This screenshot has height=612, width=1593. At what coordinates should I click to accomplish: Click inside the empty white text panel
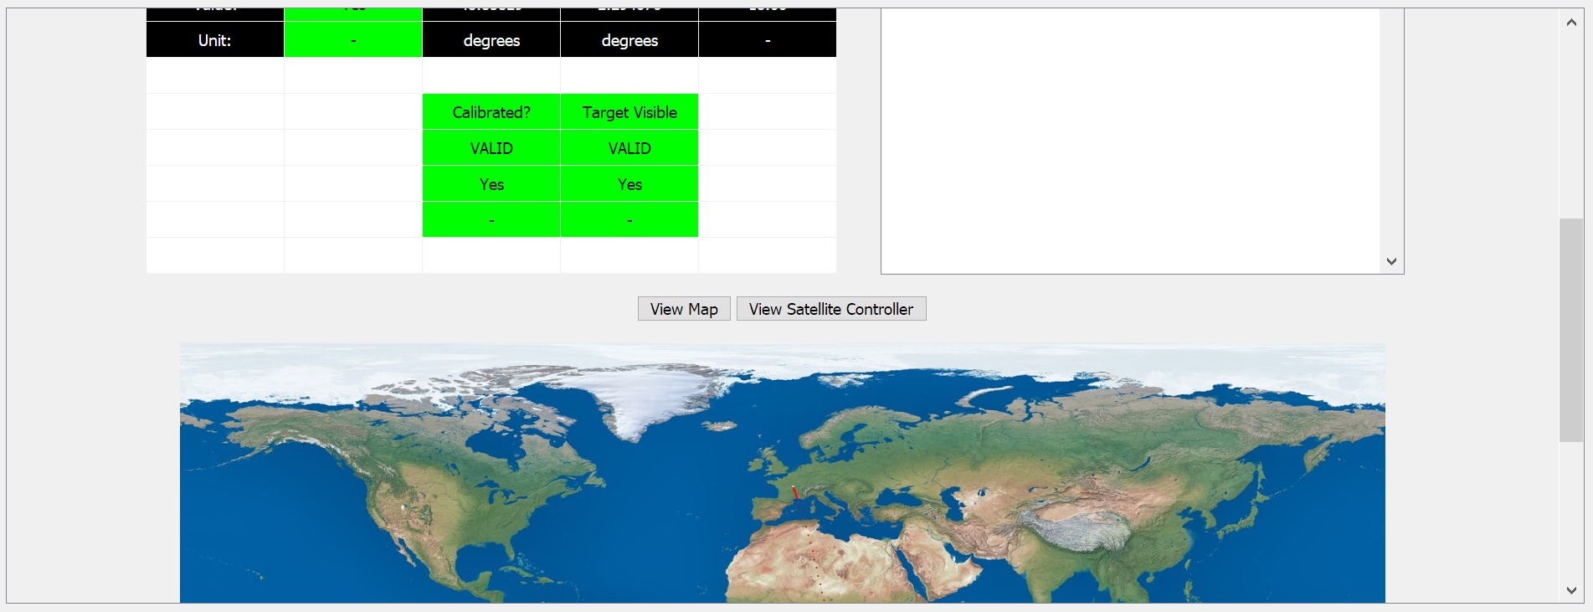point(1130,142)
